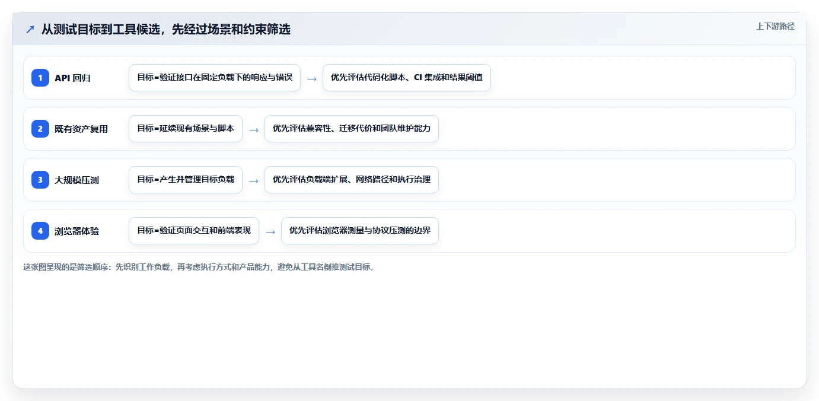
Task: Click the heading 从测试目标到工具候选，先经过场景和约束筛选
Action: [x=166, y=29]
